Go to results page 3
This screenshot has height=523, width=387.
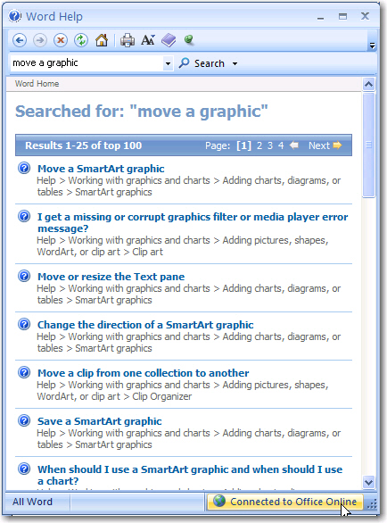(270, 145)
